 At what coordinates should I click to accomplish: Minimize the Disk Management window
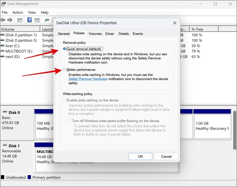(201, 4)
